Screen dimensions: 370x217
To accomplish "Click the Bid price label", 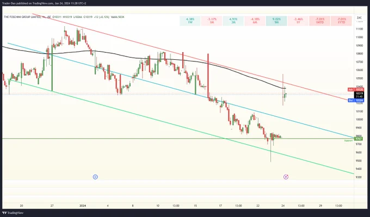I will (x=356, y=101).
